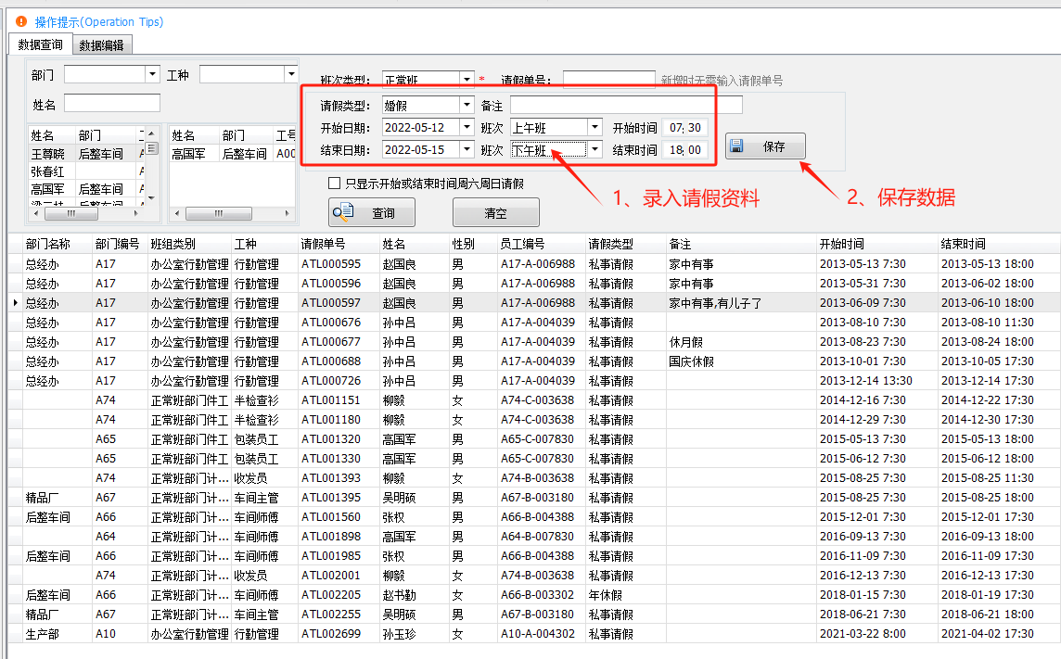Open the 结束日期 2022-05-15 date dropdown
Screen dimensions: 1061x659
[467, 149]
